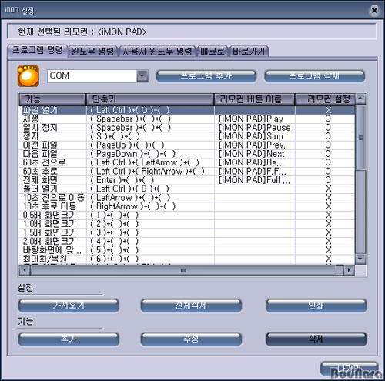Click the list vertical scrollbar down arrow

[360, 259]
